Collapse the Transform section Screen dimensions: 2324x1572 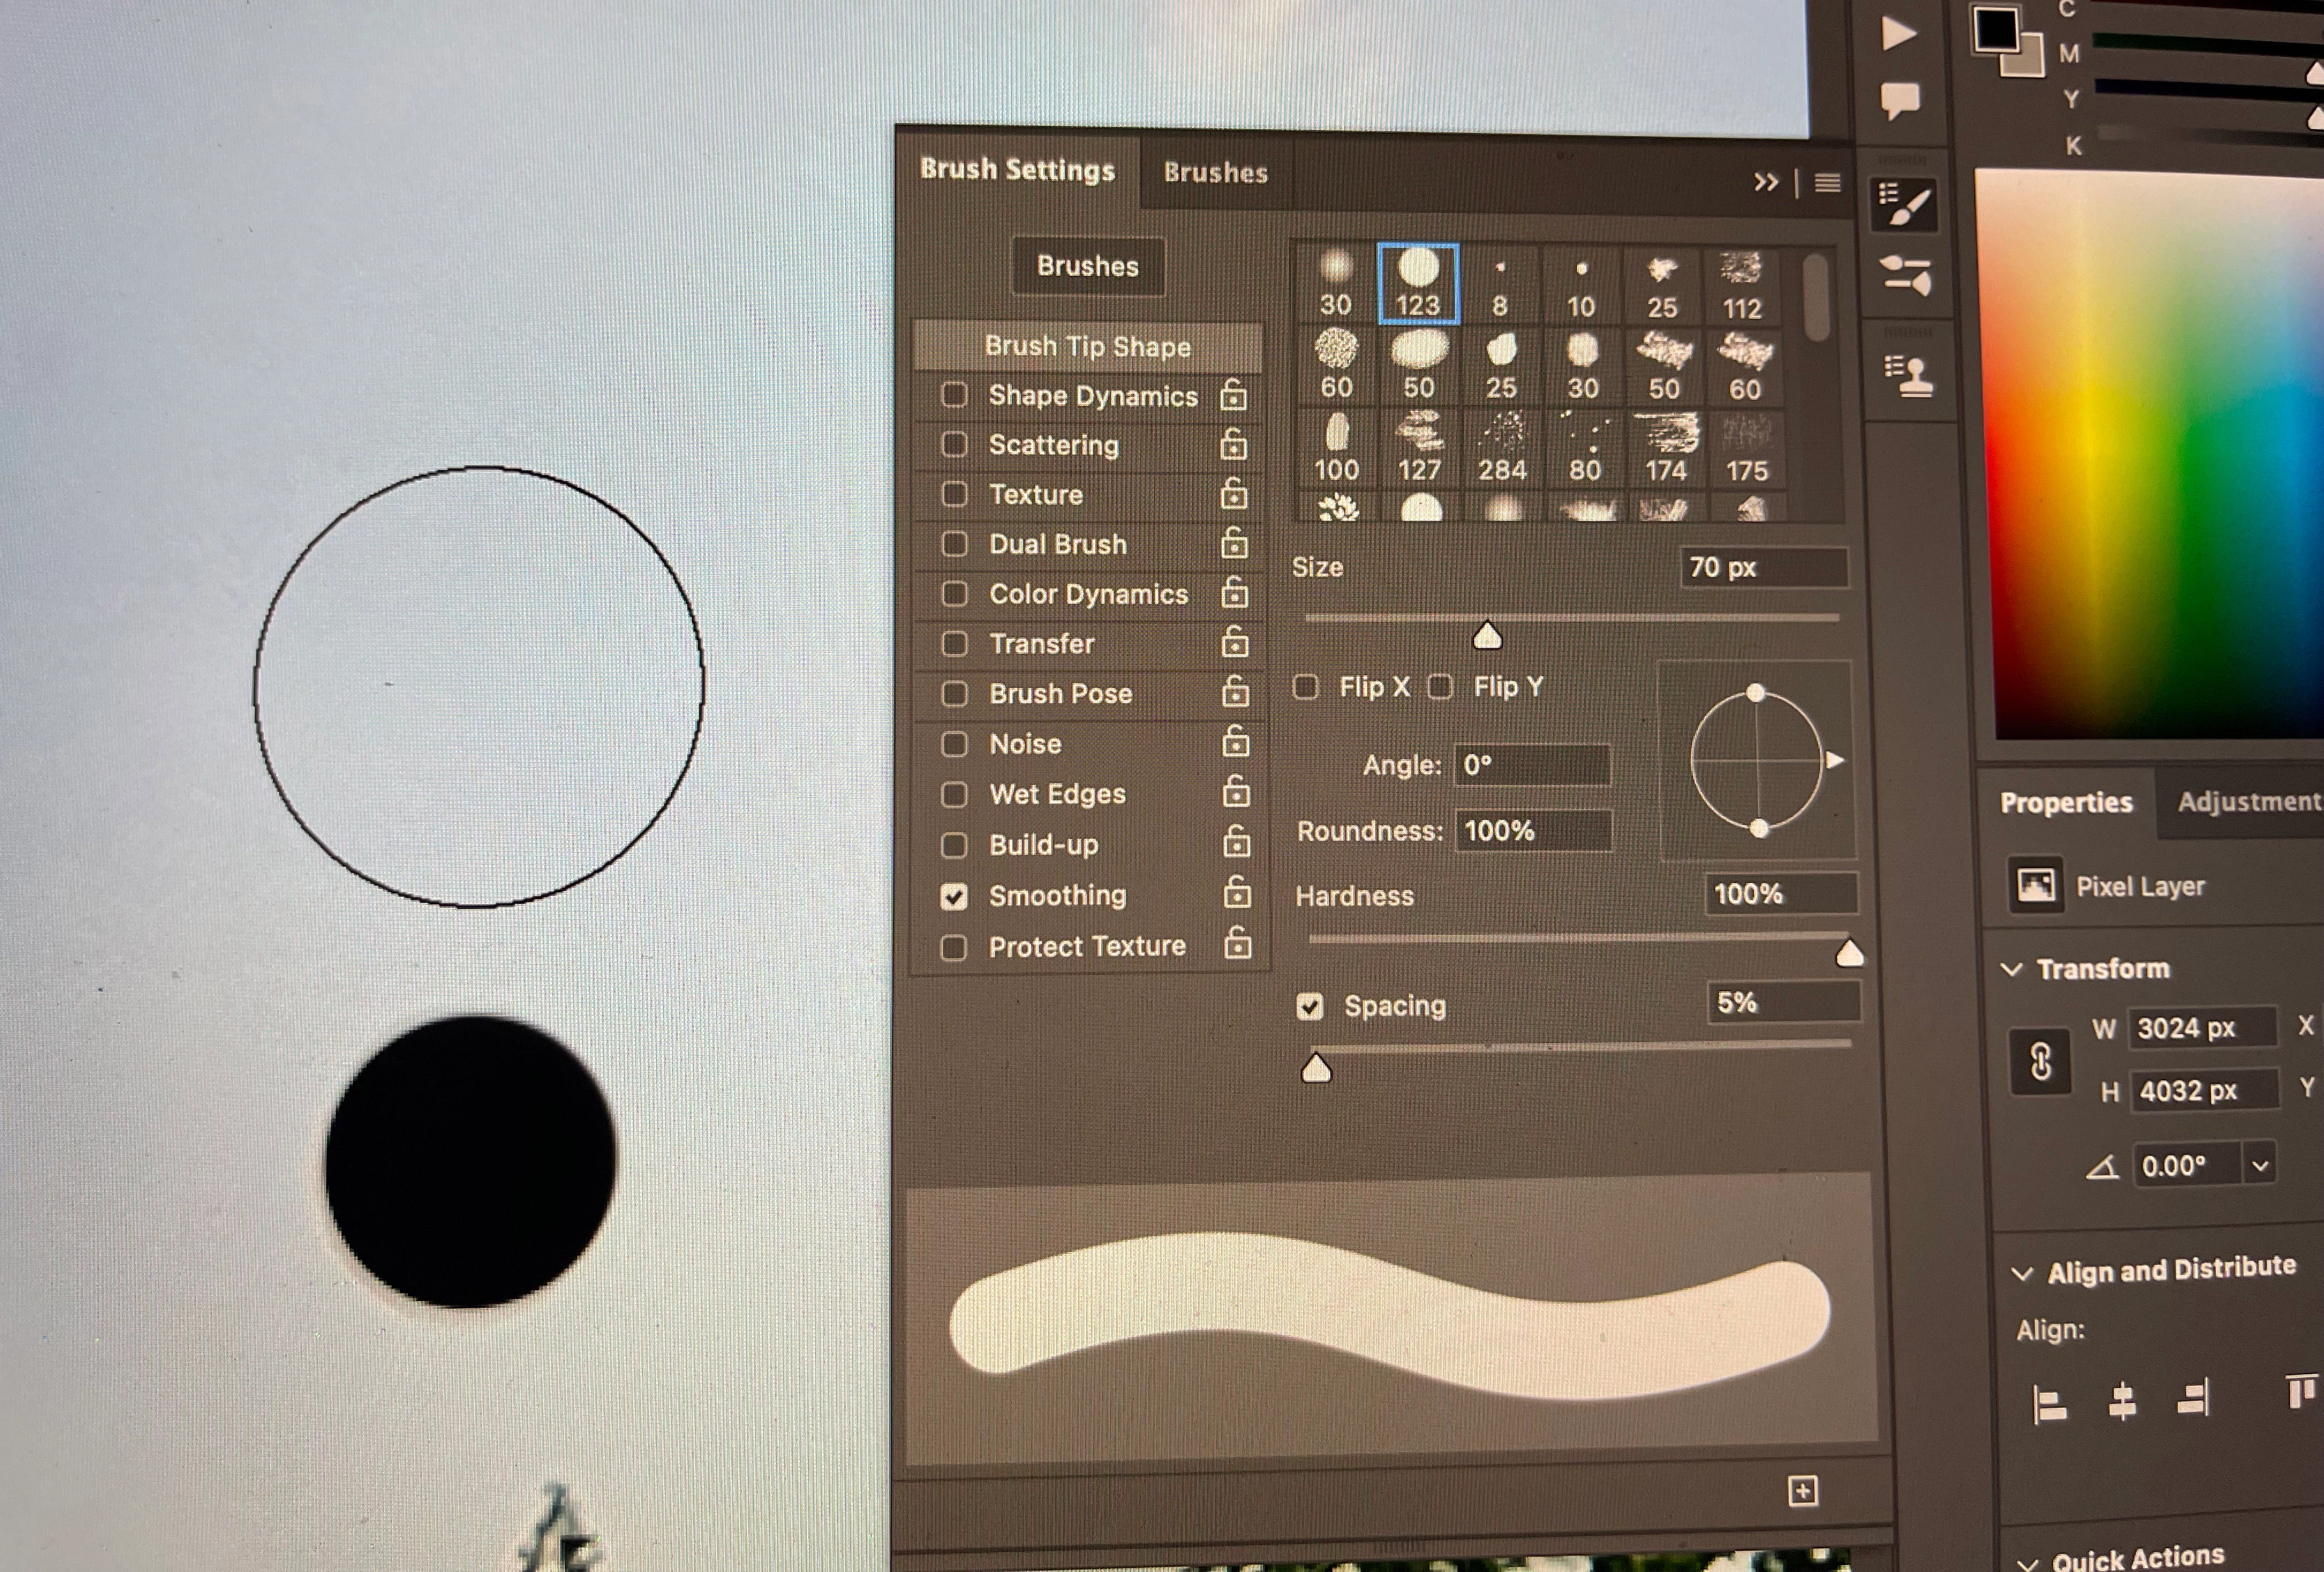click(2012, 969)
